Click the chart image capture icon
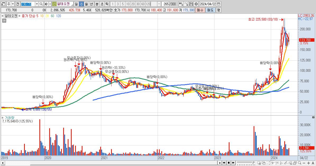The width and height of the screenshot is (316, 166). [x=295, y=163]
